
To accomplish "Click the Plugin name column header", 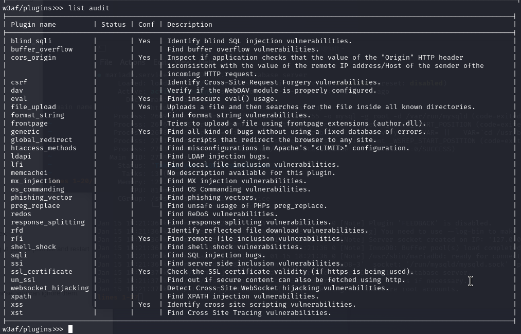I will pos(33,25).
